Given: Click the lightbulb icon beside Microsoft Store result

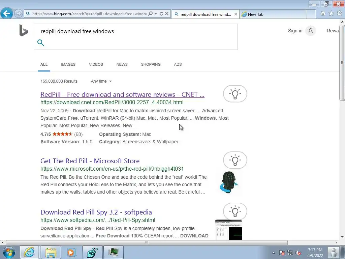Looking at the screenshot, I should tap(235, 160).
